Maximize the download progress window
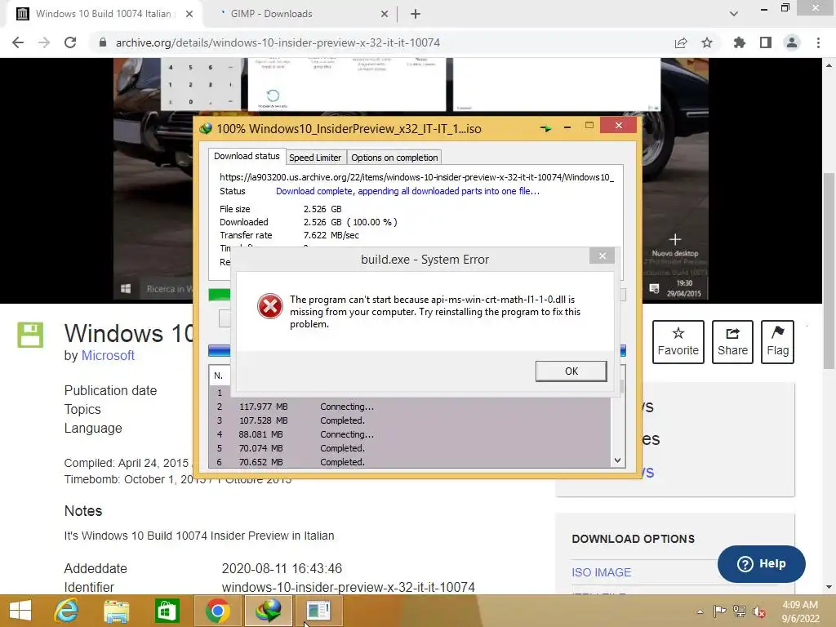 point(589,125)
